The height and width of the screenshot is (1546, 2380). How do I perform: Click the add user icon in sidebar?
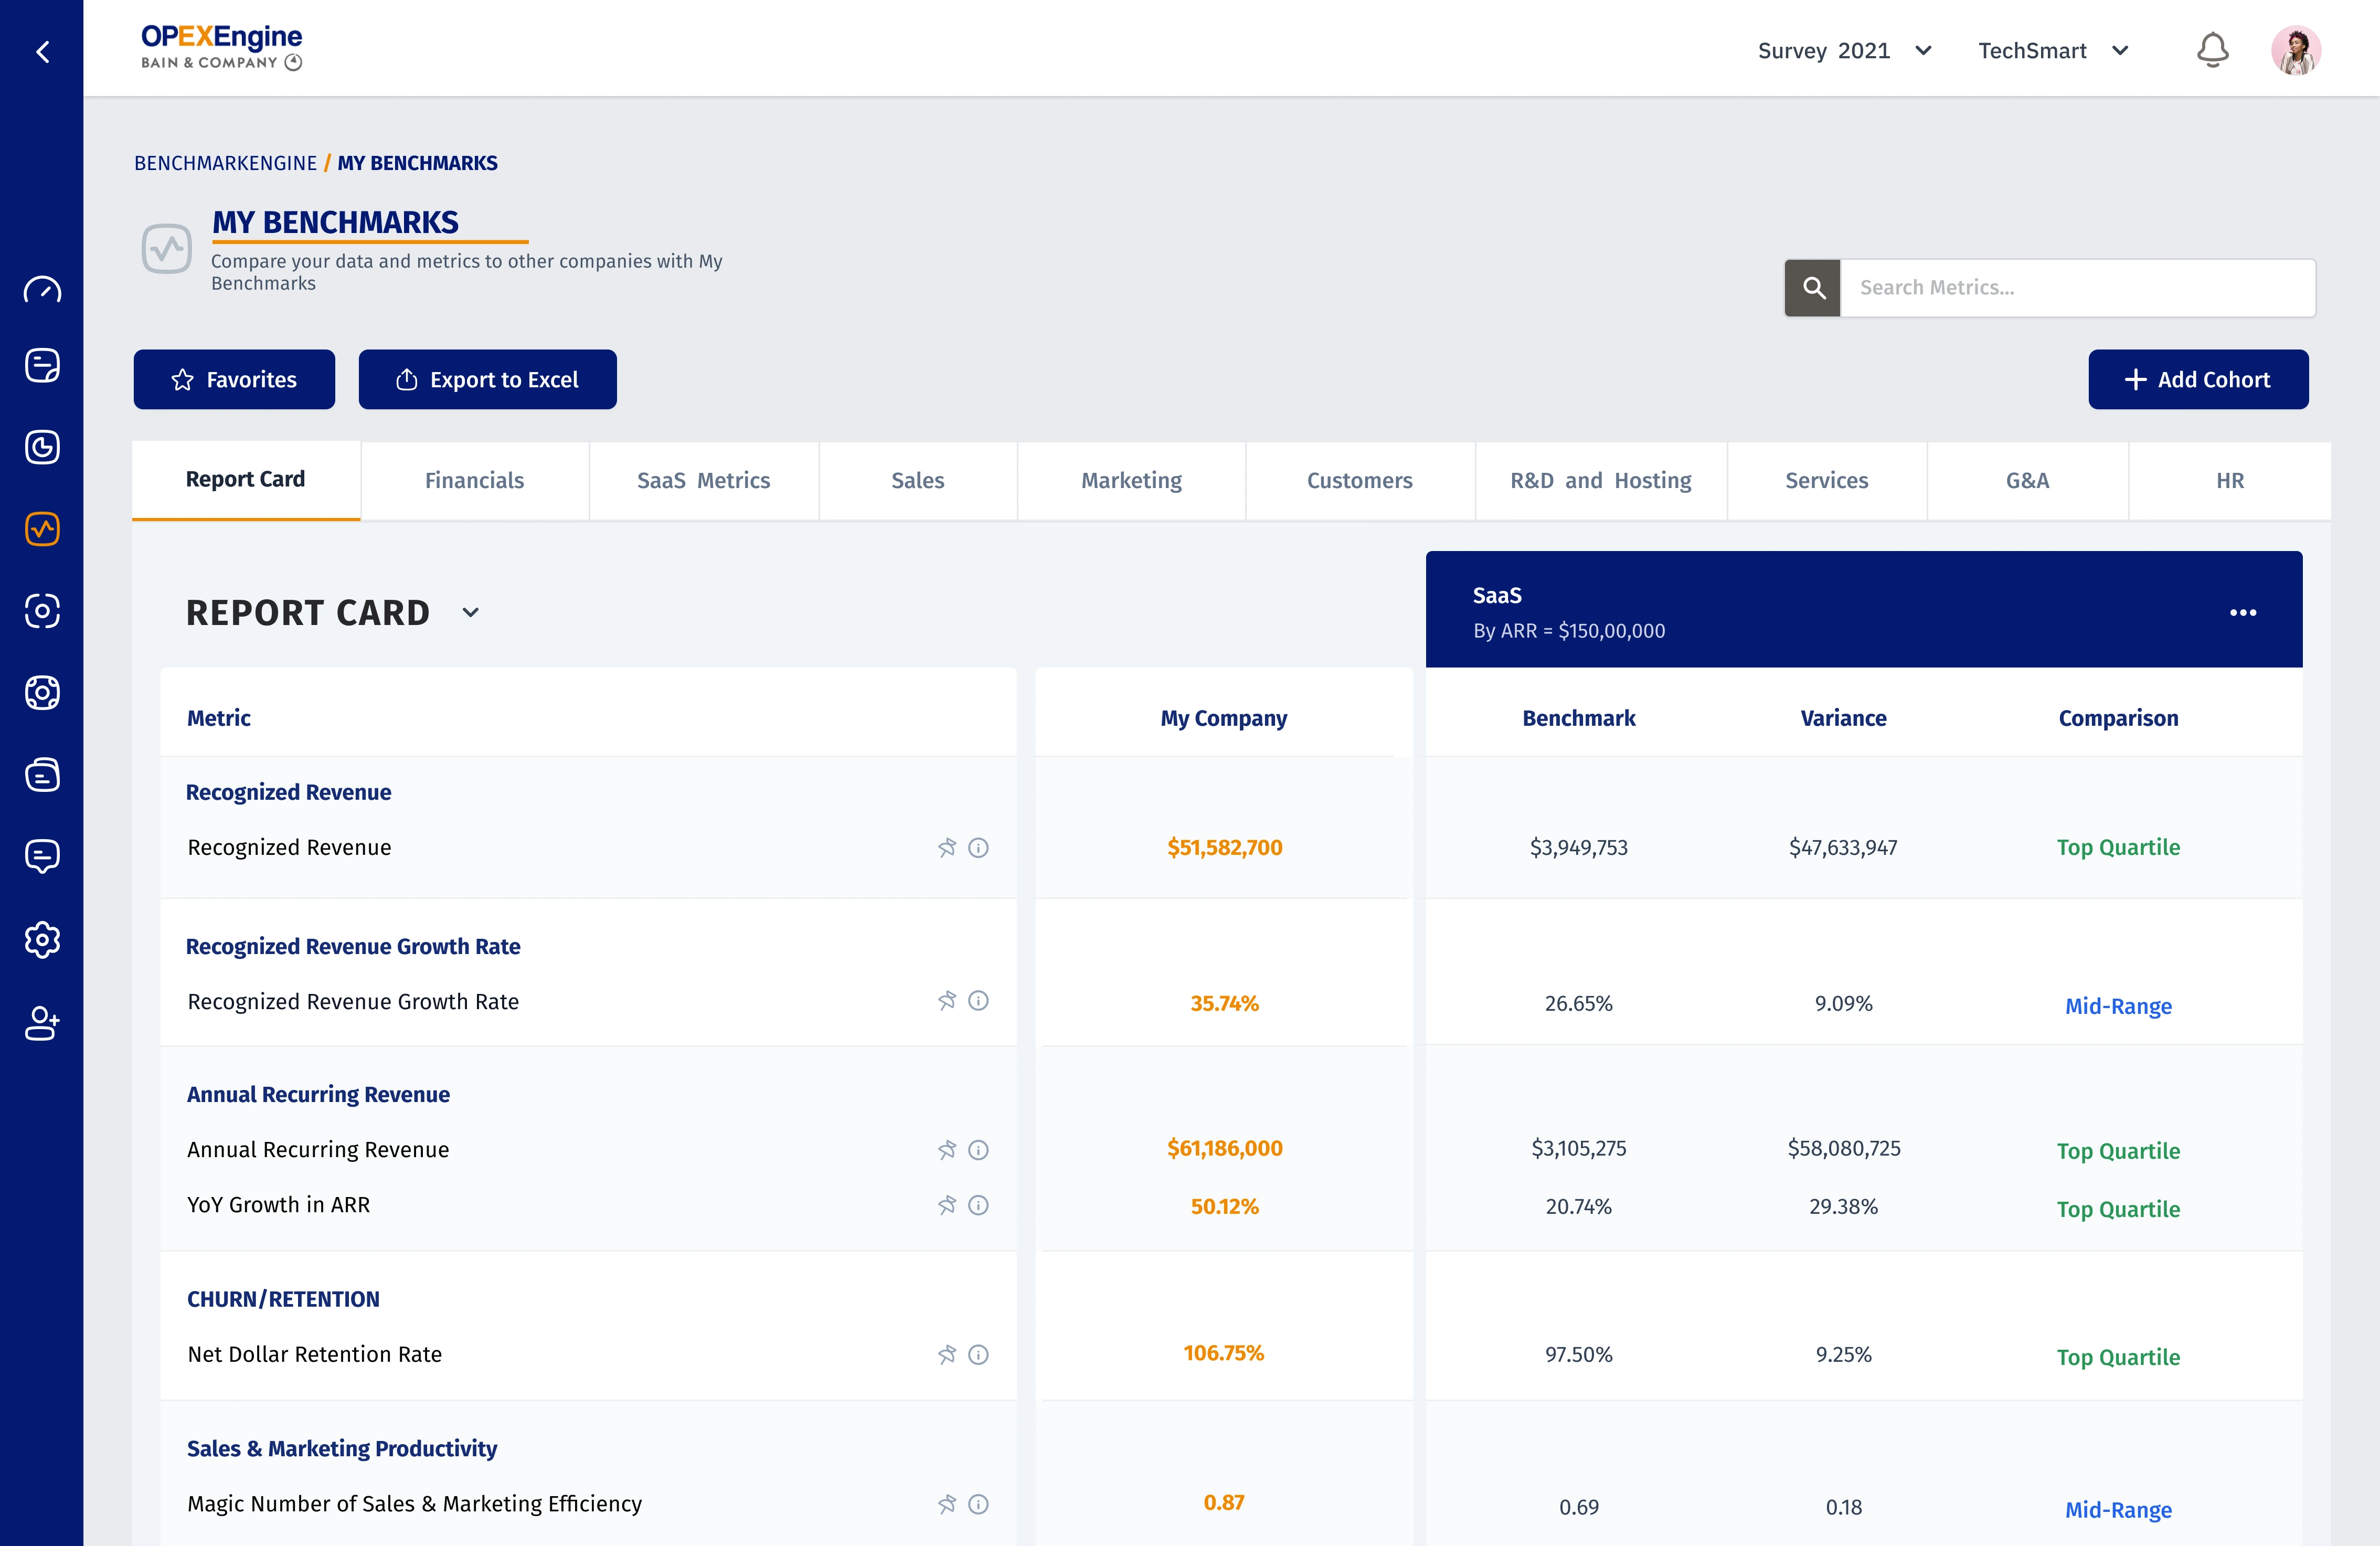click(x=42, y=1023)
